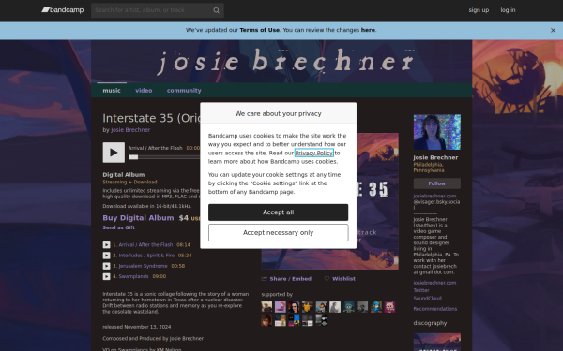Click Send as Gift
563x351 pixels.
[x=119, y=227]
